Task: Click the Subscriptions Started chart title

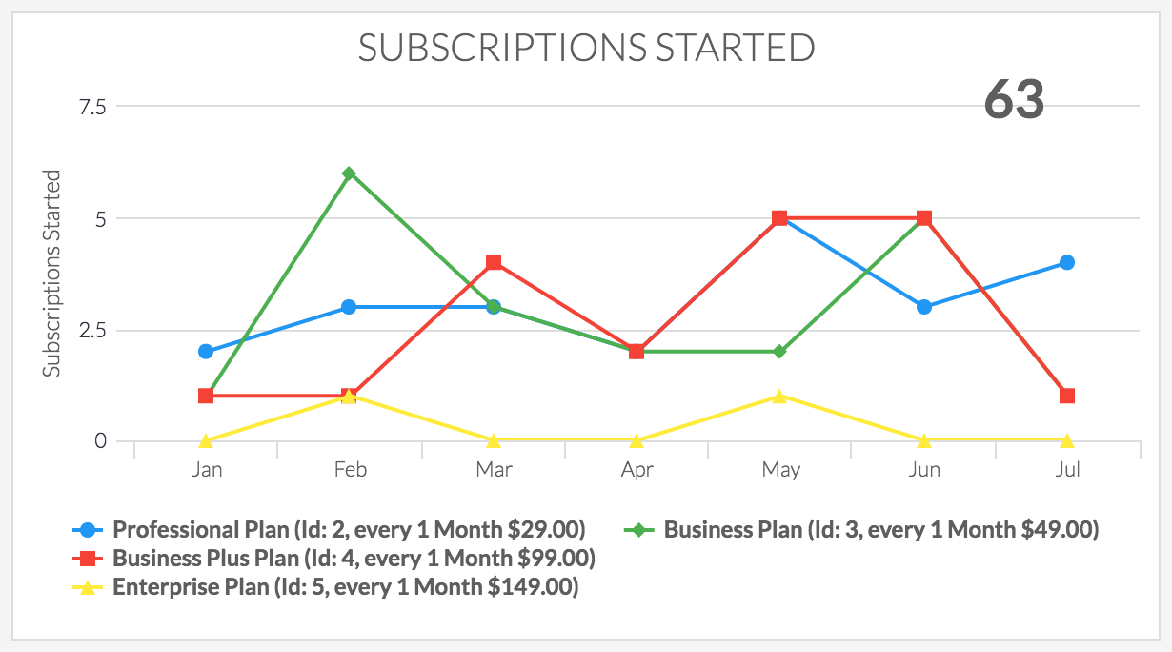Action: click(586, 48)
